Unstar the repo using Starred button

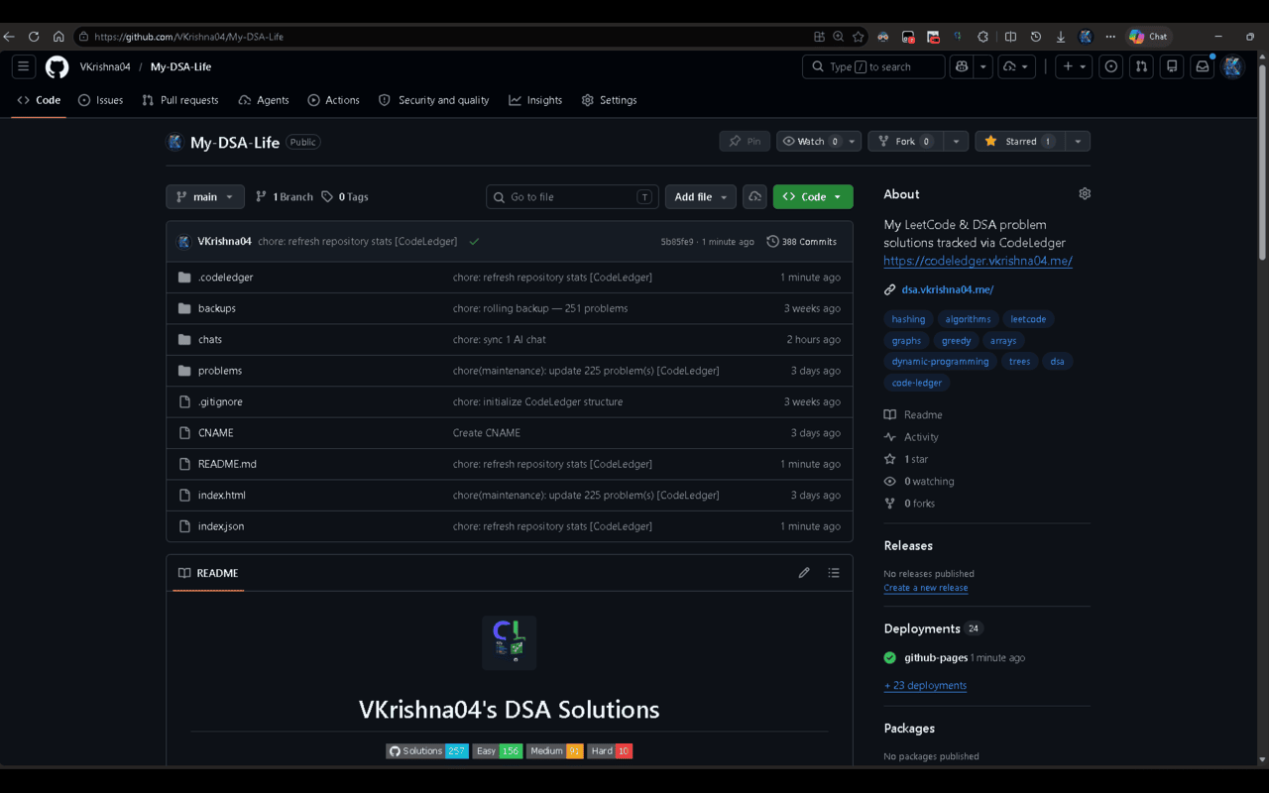pyautogui.click(x=1019, y=142)
